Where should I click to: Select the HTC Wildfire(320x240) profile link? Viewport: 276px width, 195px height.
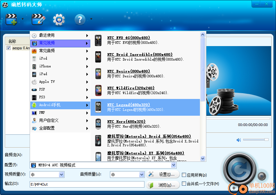[x=131, y=88]
